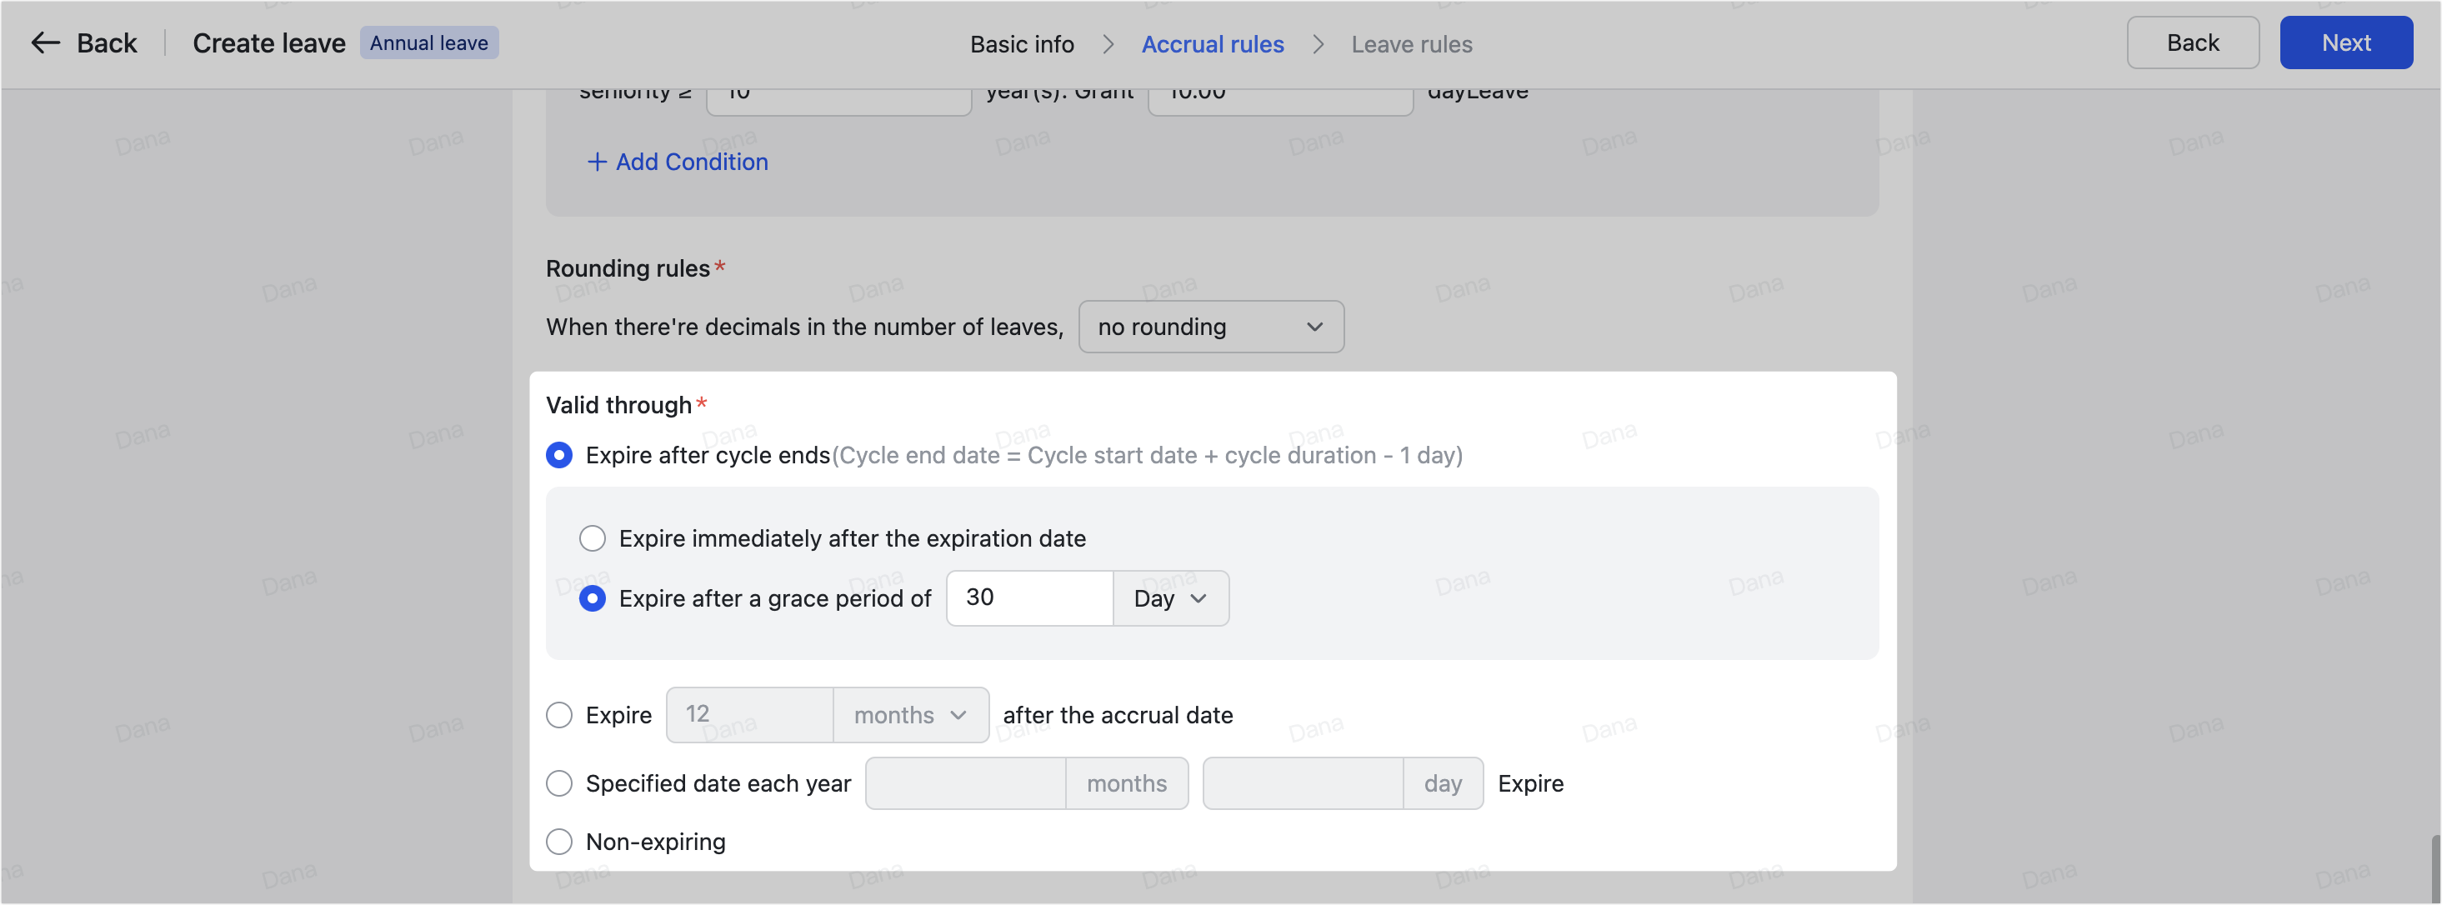The image size is (2442, 905).
Task: Open the months dropdown next to Expire 12
Action: 908,714
